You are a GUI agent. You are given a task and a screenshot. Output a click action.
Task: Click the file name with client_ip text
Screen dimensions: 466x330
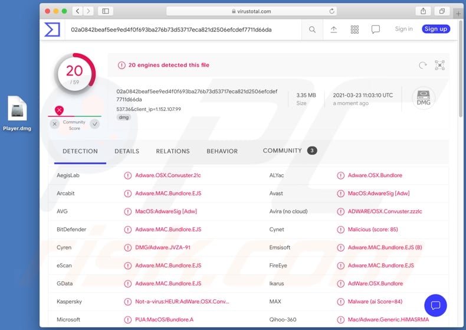[149, 109]
